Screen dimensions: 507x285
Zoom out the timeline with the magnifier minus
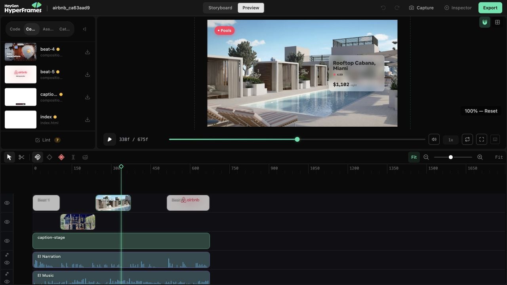[x=426, y=157]
